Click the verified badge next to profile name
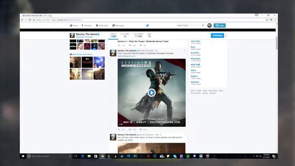Image resolution: width=295 pixels, height=166 pixels. coord(98,34)
